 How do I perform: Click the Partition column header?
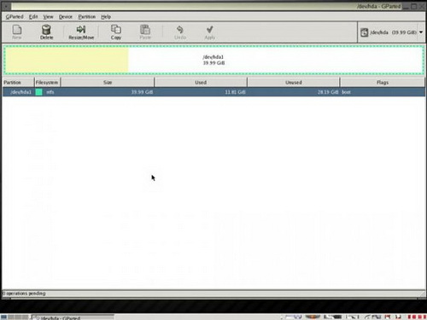tap(18, 82)
